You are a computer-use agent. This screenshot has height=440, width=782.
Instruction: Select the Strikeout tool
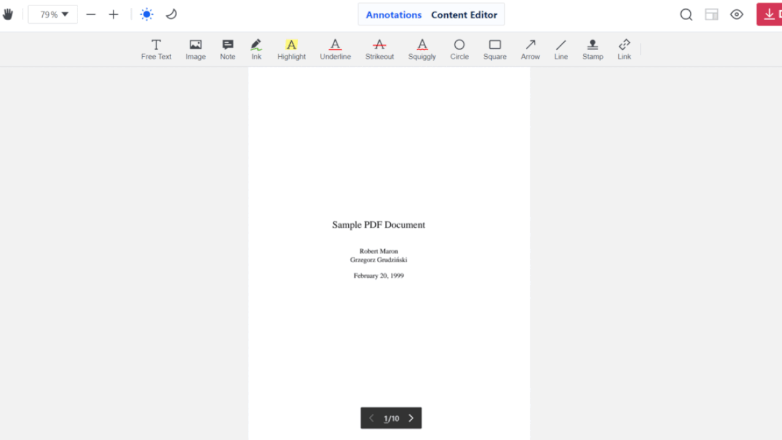coord(379,50)
